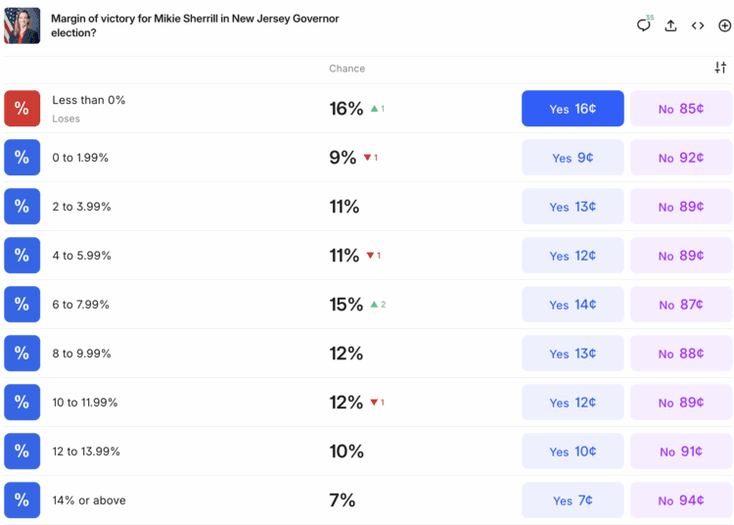734x525 pixels.
Task: Buy Yes 16¢ for Less than 0%
Action: 573,109
